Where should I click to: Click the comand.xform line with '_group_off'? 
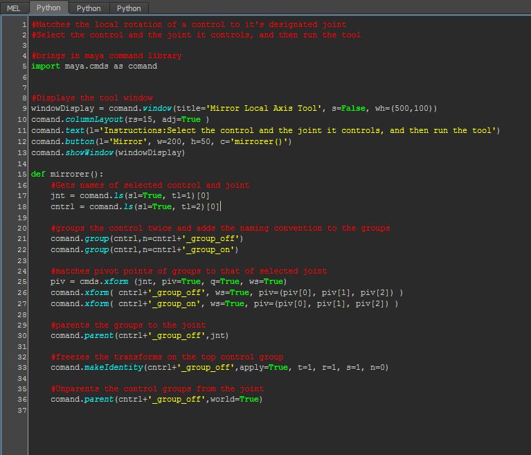pos(227,292)
